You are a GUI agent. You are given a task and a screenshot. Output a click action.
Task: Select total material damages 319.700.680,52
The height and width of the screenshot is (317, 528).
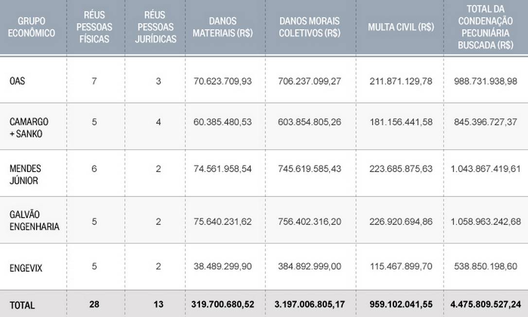point(224,305)
